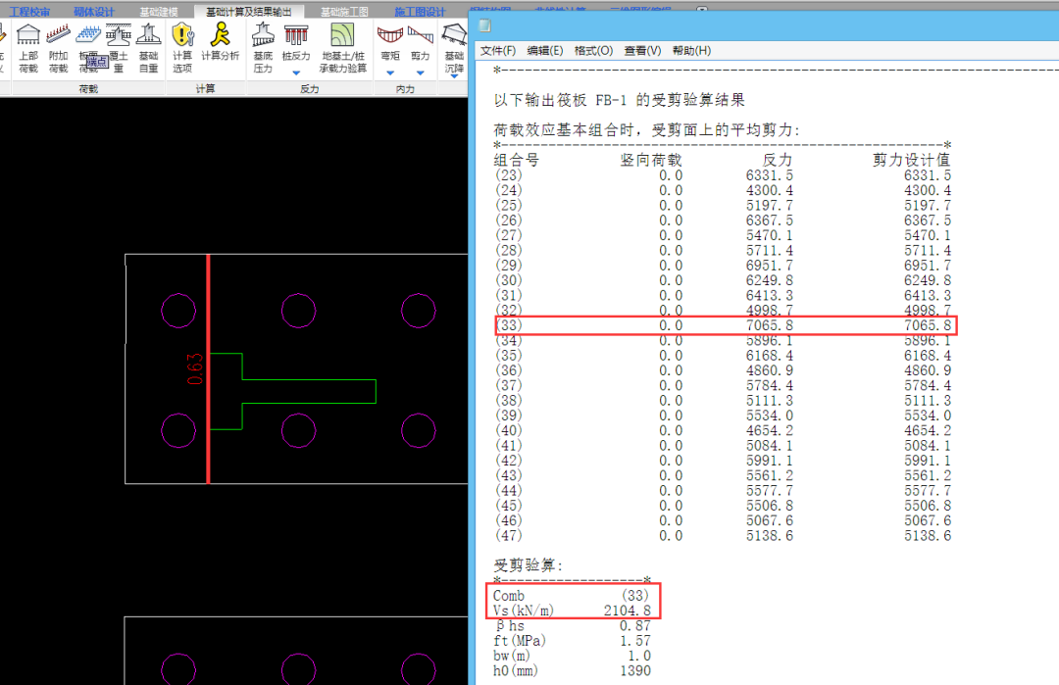The height and width of the screenshot is (685, 1059).
Task: Click the 组合号 column header text
Action: point(517,160)
